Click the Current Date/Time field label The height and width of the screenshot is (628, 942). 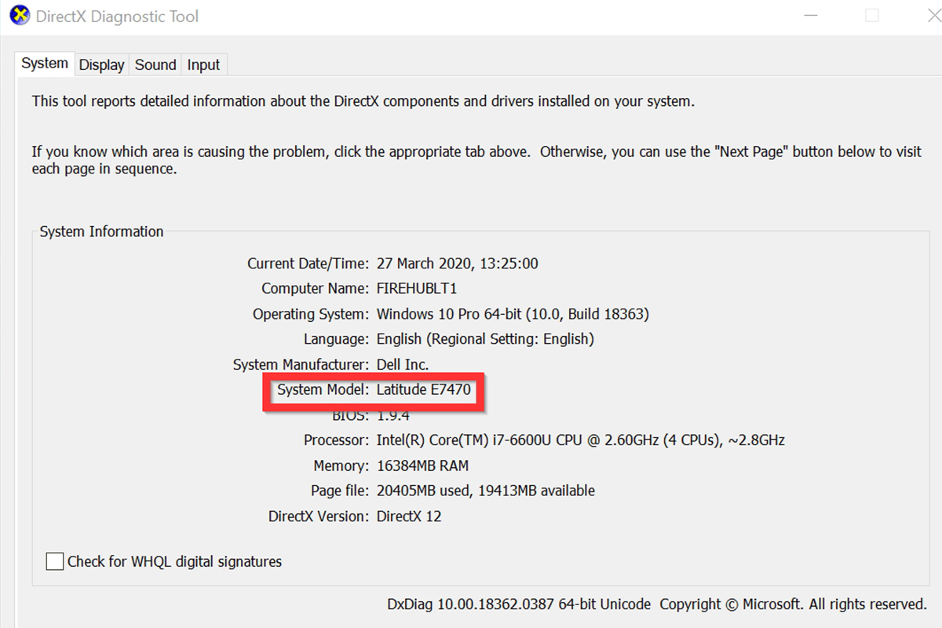308,264
